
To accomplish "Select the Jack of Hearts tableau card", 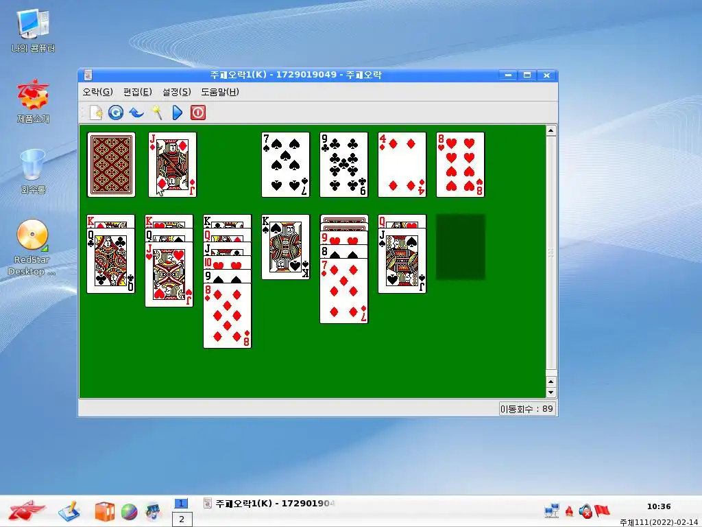I will click(169, 274).
